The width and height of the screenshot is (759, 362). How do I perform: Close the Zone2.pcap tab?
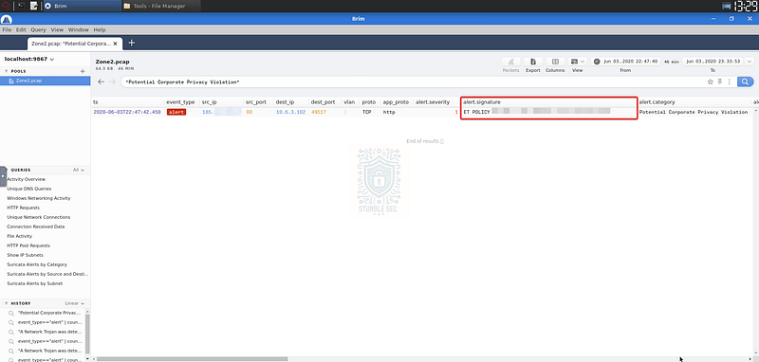pos(115,43)
